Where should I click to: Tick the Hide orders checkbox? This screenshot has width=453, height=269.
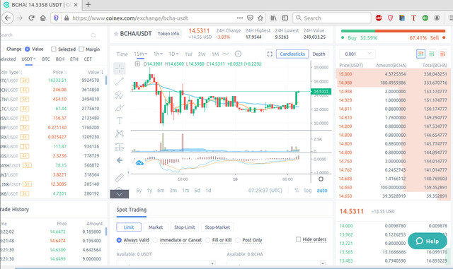coord(298,239)
